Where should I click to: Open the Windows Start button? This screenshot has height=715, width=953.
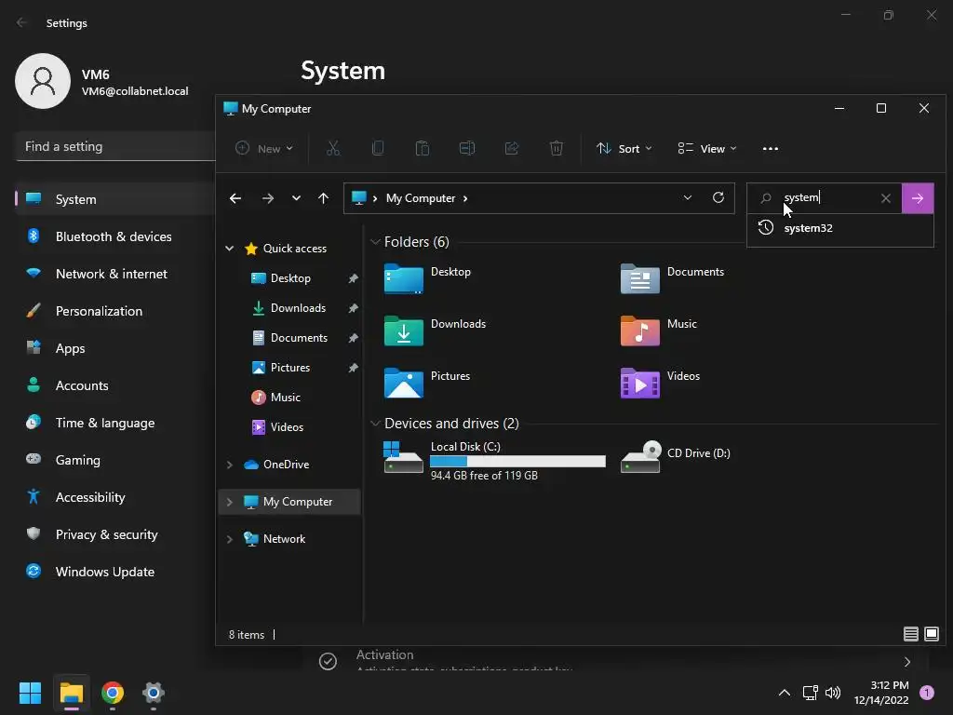(30, 693)
